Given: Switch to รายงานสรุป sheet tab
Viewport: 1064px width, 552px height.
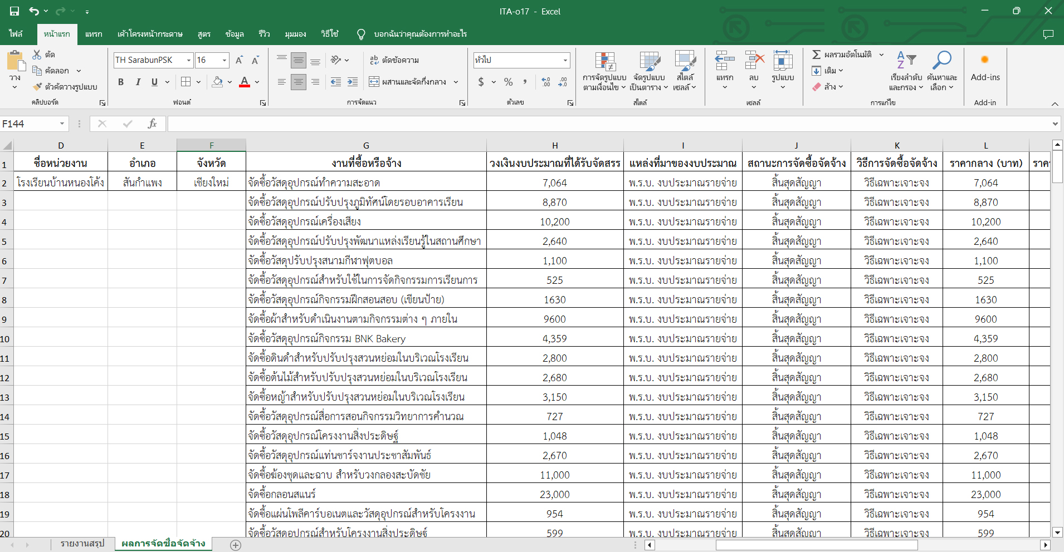Looking at the screenshot, I should click(x=82, y=544).
